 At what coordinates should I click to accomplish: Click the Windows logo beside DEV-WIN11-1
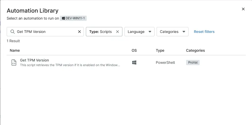pos(63,18)
